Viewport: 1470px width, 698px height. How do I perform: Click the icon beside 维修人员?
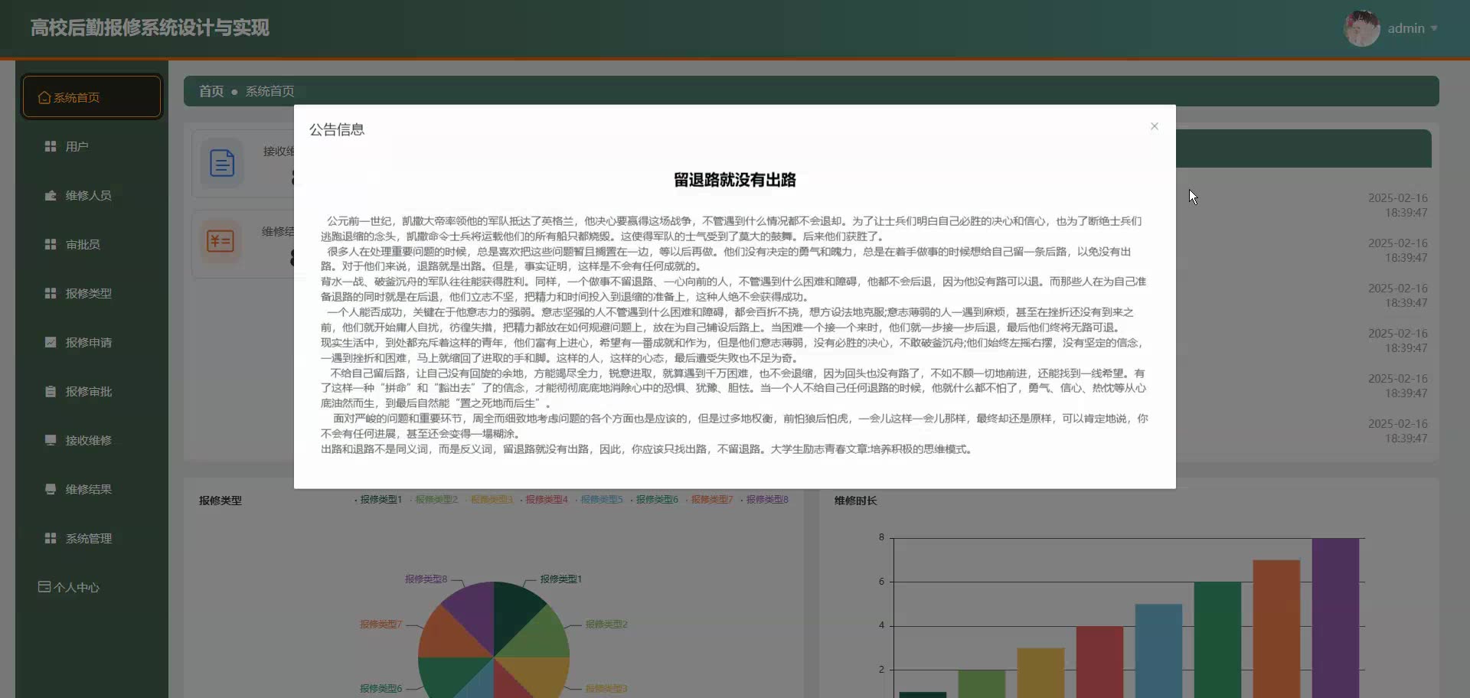pos(51,195)
